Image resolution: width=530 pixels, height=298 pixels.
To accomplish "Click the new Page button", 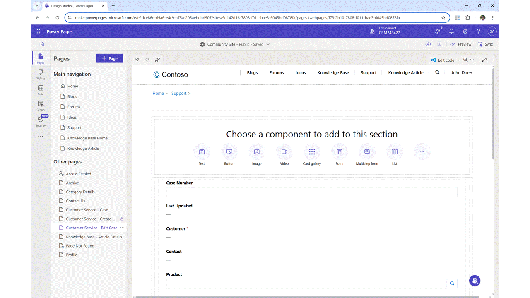I will click(x=110, y=59).
